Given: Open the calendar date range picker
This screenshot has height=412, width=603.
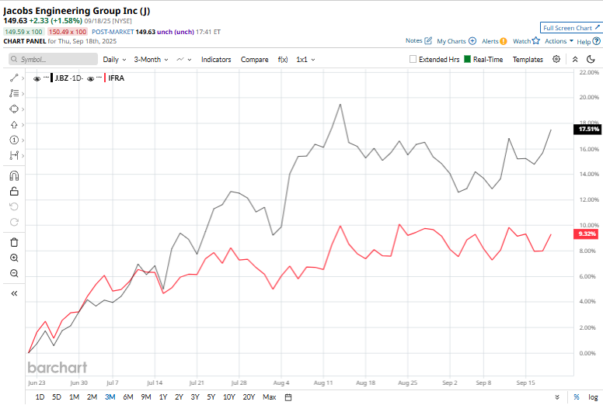Looking at the screenshot, I should coord(288,397).
